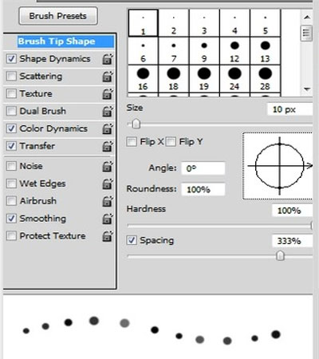The width and height of the screenshot is (319, 359).
Task: Uncheck the Spacing checkbox
Action: pos(132,240)
